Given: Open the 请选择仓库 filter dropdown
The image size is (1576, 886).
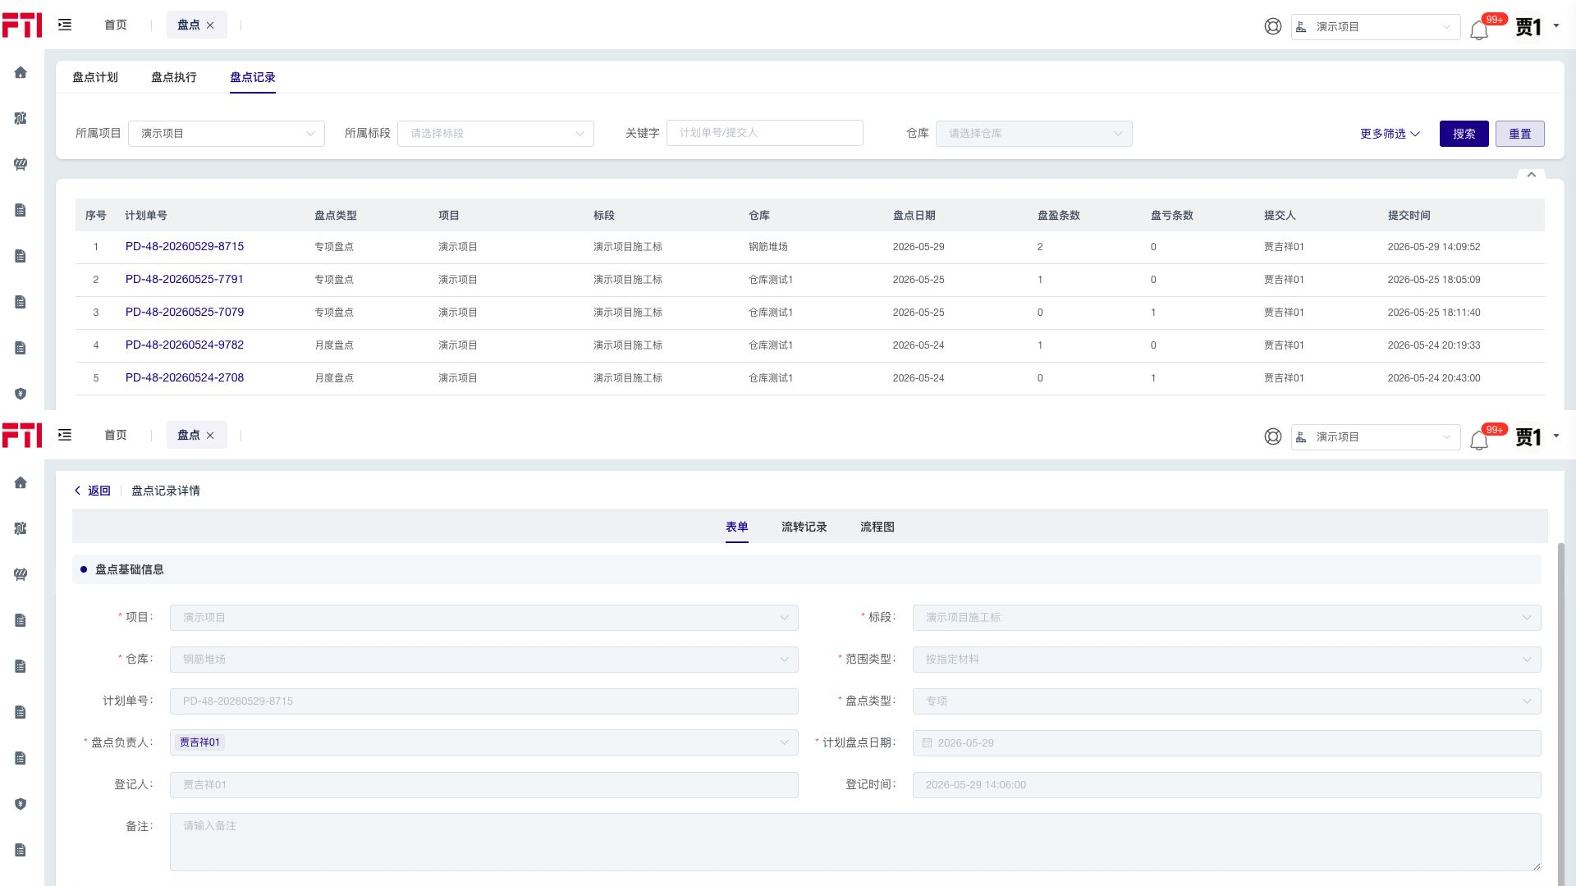Looking at the screenshot, I should click(1034, 134).
